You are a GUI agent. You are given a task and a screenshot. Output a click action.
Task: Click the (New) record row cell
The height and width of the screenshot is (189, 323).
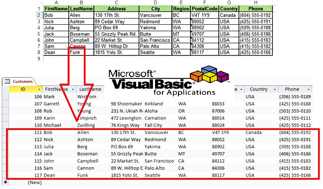35,183
